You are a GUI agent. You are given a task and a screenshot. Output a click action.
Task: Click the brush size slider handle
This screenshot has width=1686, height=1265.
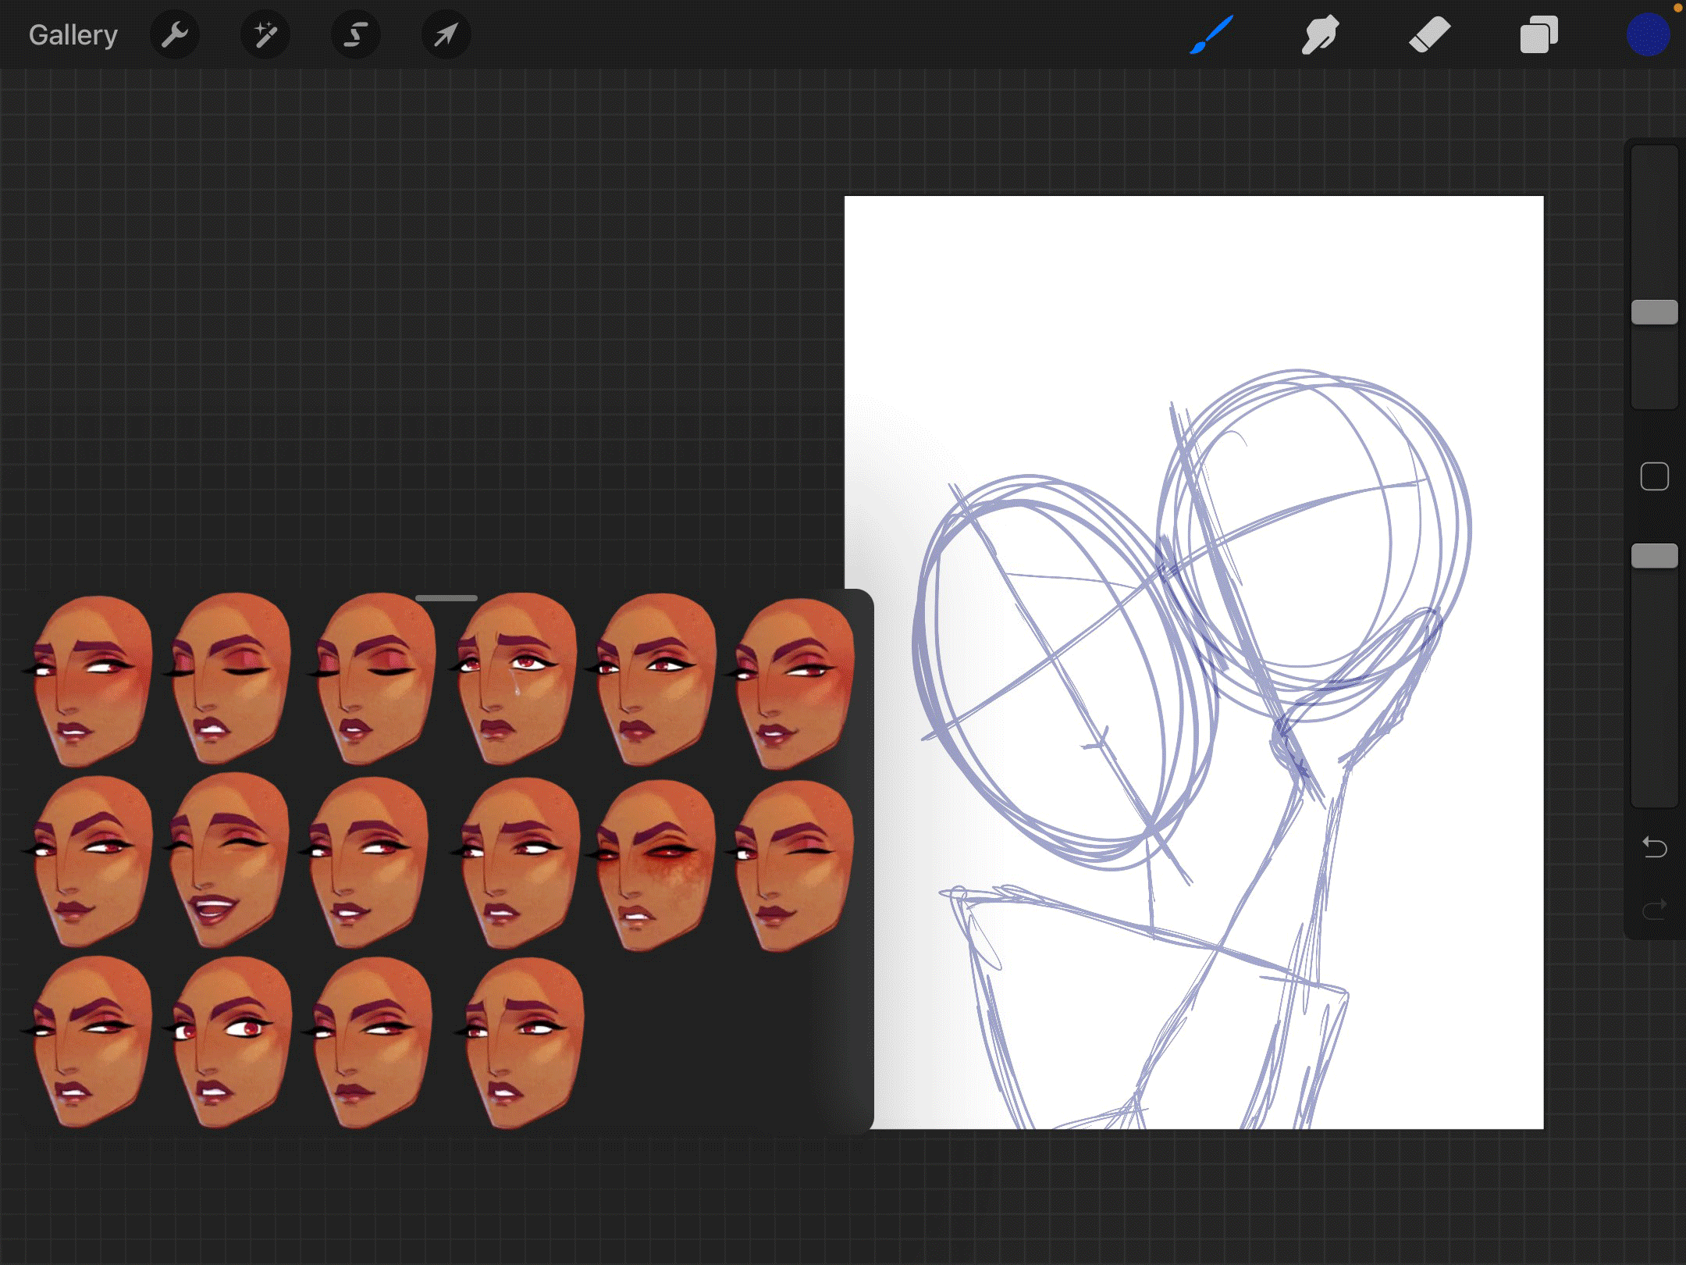coord(1654,312)
